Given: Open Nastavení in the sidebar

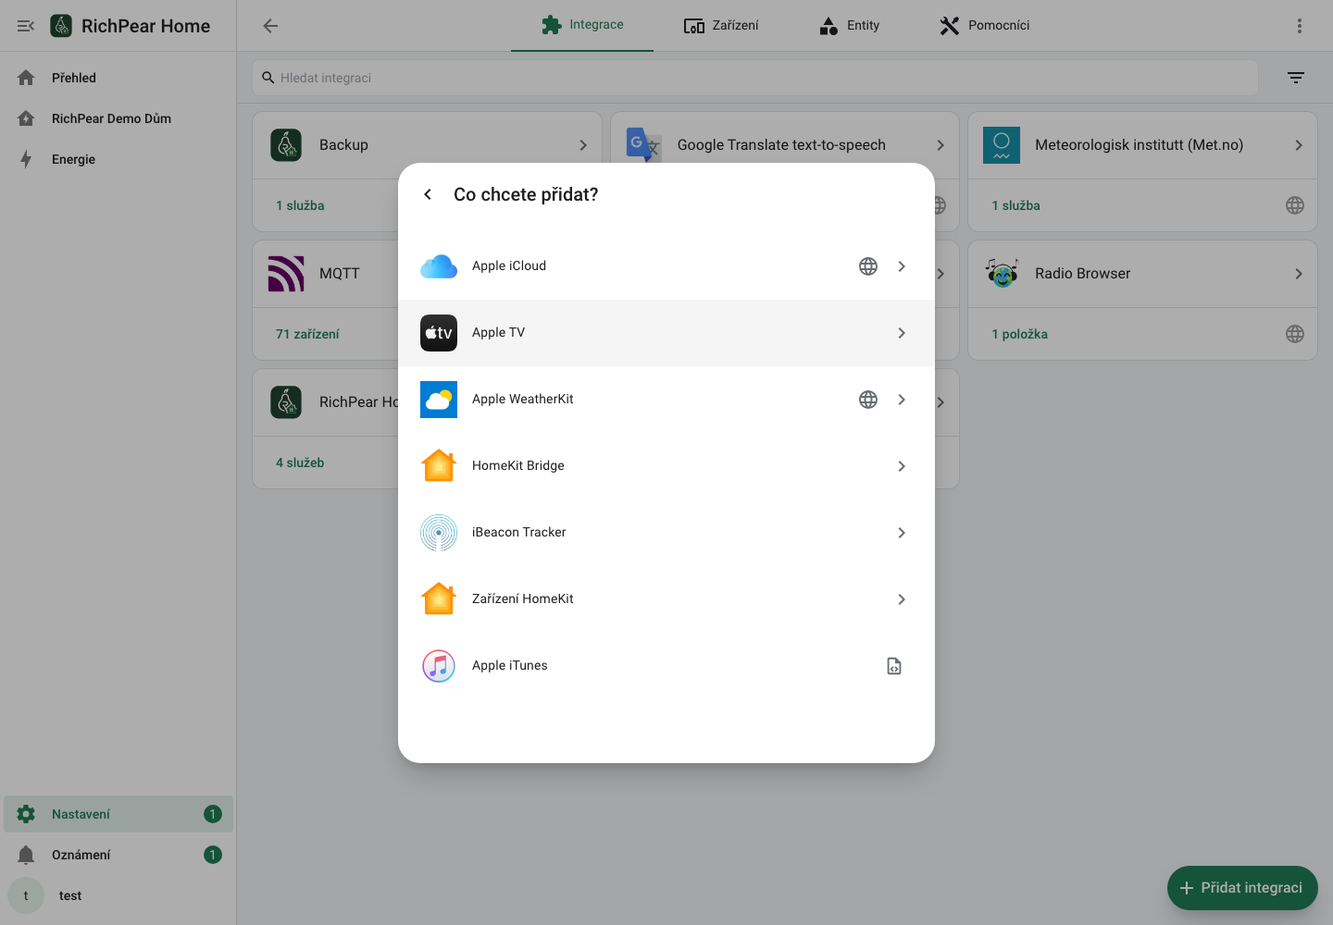Looking at the screenshot, I should (x=118, y=814).
